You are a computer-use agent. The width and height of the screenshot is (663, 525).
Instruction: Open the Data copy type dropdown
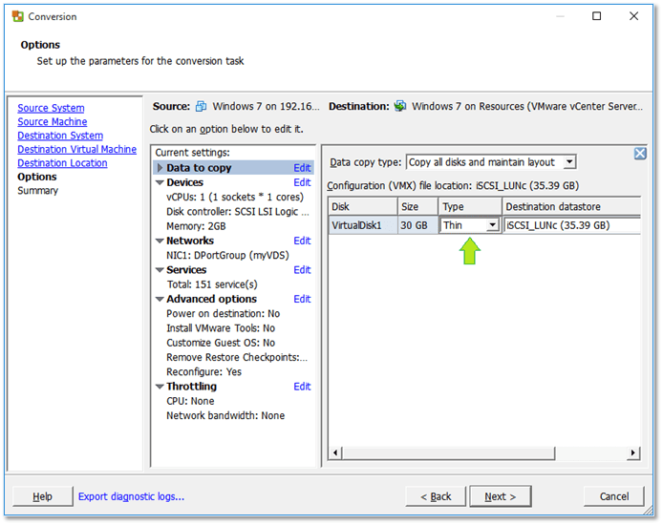pos(569,162)
